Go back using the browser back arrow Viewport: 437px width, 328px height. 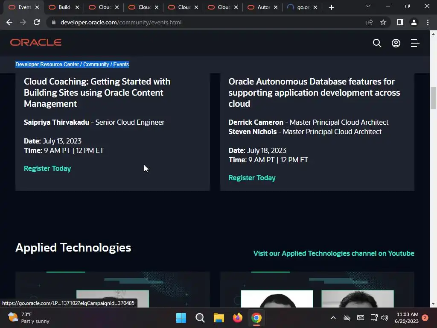click(9, 22)
